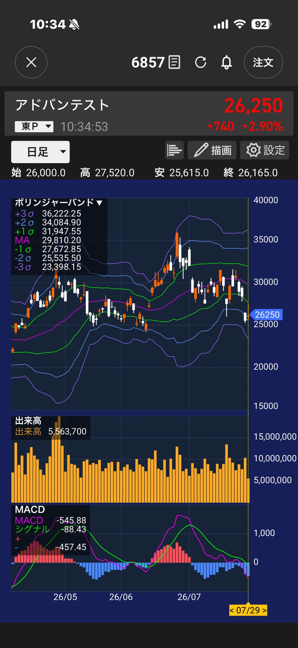Tap the アドバンテスト stock name
The image size is (298, 648).
[x=62, y=105]
